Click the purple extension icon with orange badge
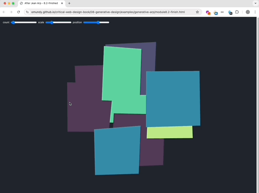Image resolution: width=259 pixels, height=193 pixels. [x=208, y=12]
